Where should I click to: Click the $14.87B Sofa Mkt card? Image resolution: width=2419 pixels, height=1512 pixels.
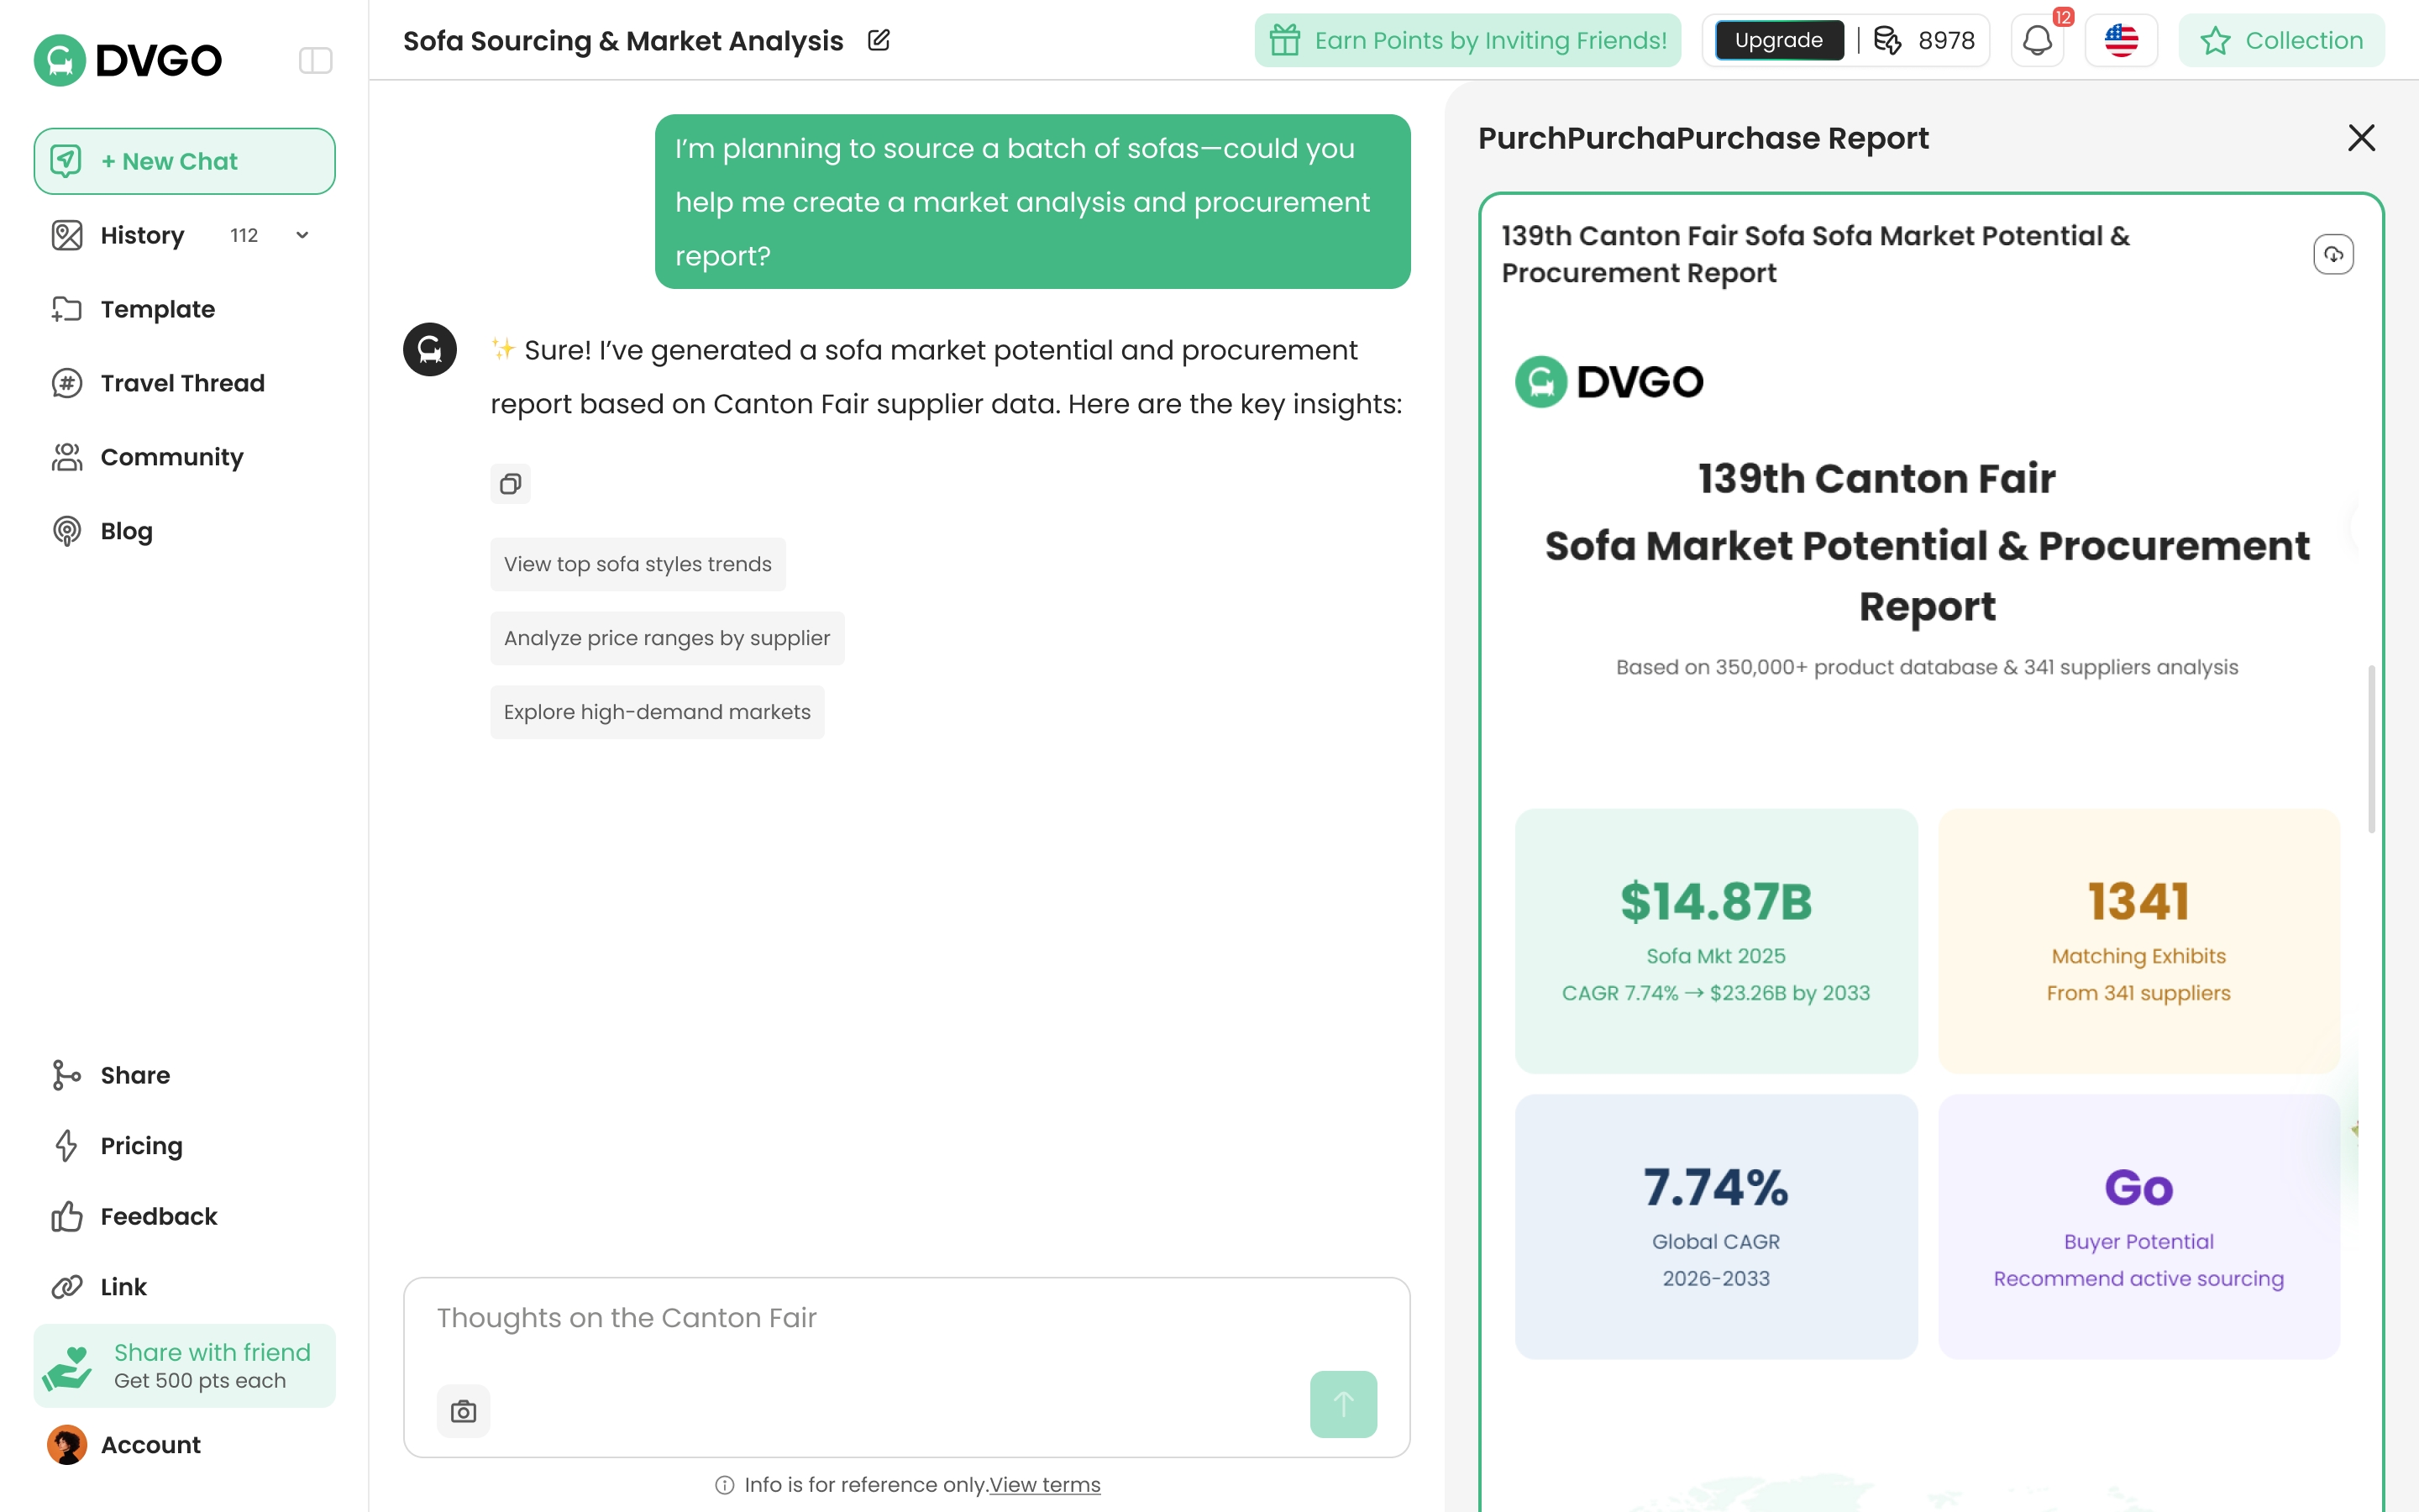coord(1716,941)
